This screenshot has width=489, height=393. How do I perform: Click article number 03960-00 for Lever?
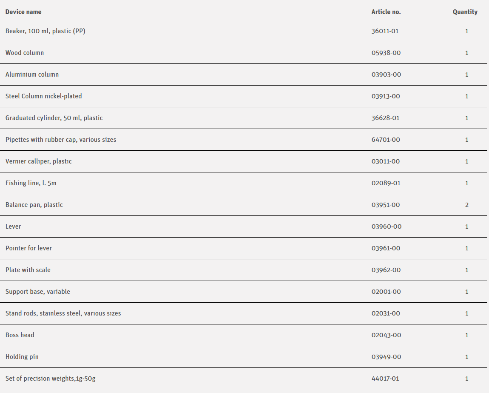point(386,227)
